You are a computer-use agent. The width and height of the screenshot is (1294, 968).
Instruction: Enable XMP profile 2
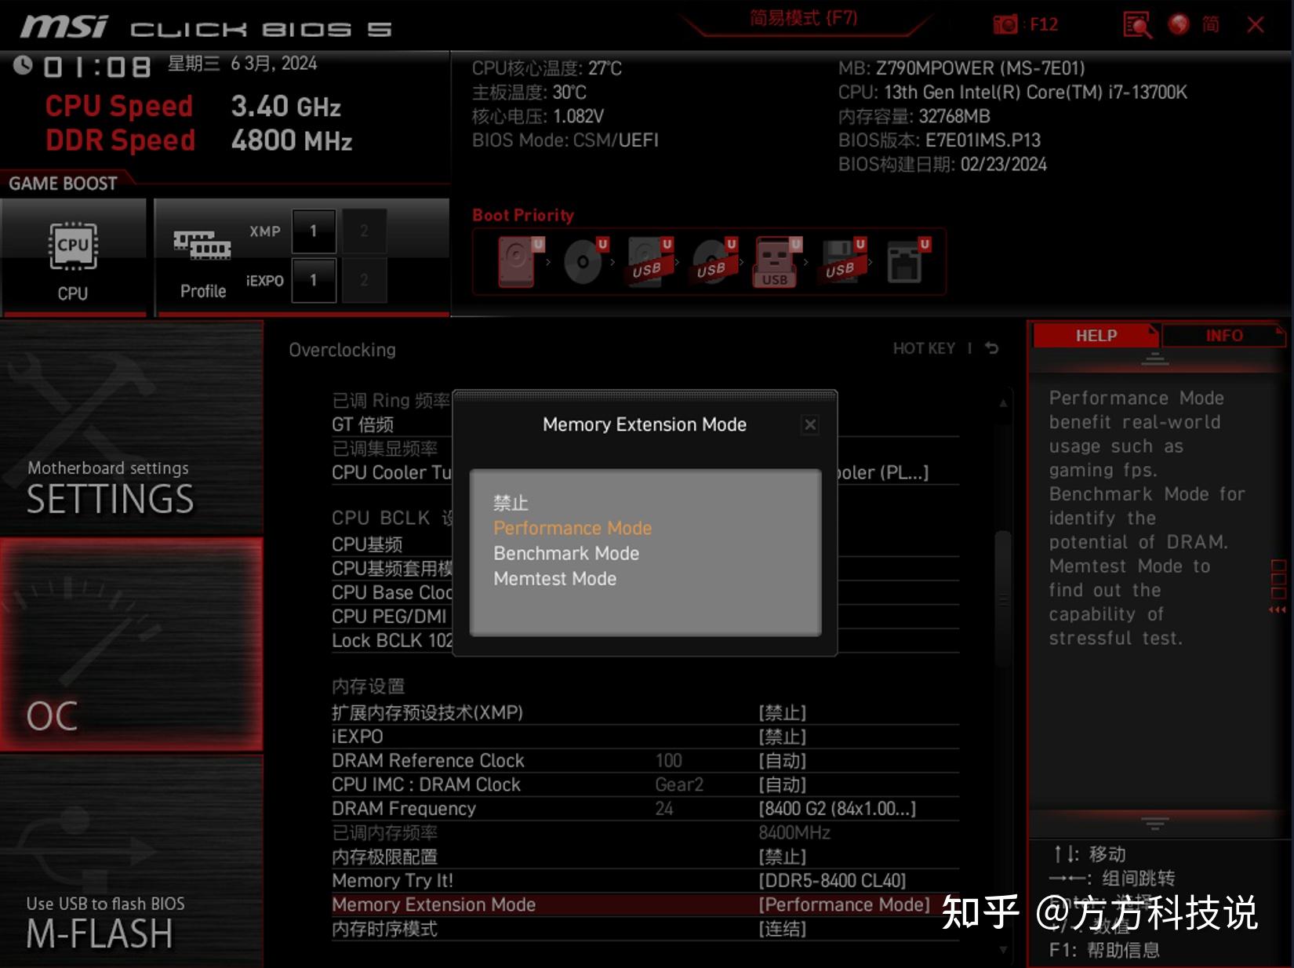point(364,231)
